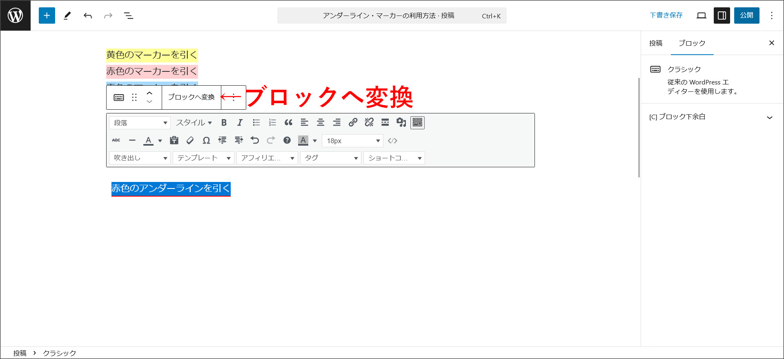Click the redo arrow in the classic toolbar
The image size is (784, 359).
click(x=271, y=141)
